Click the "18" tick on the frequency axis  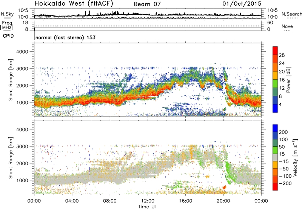pyautogui.click(x=25, y=23)
